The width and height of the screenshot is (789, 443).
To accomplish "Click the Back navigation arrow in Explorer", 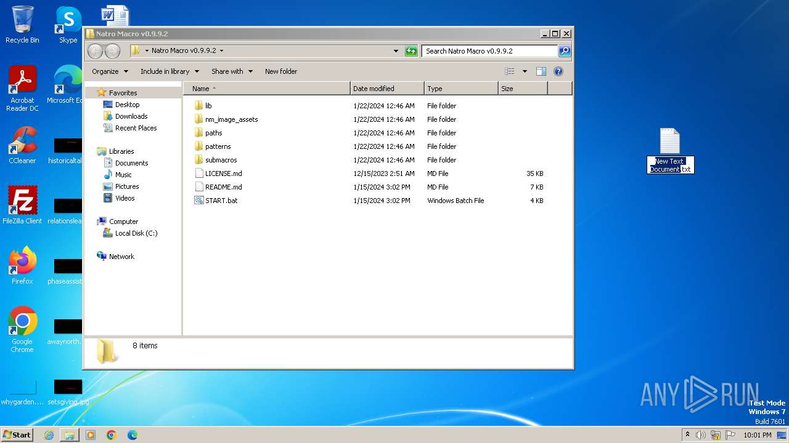I will pyautogui.click(x=95, y=51).
